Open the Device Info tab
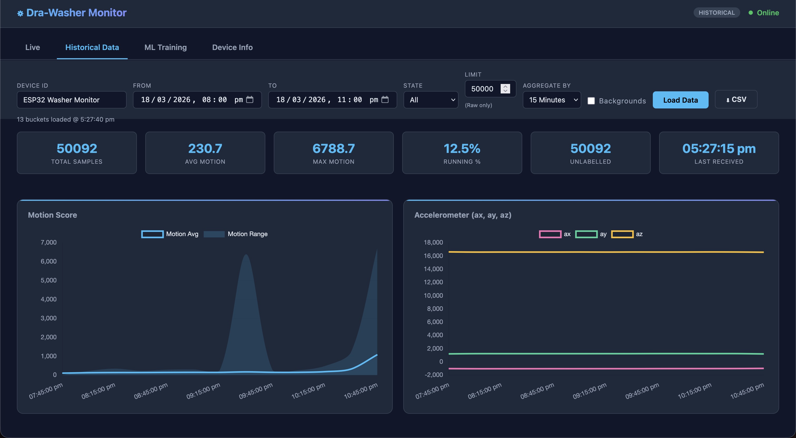796x438 pixels. (232, 47)
